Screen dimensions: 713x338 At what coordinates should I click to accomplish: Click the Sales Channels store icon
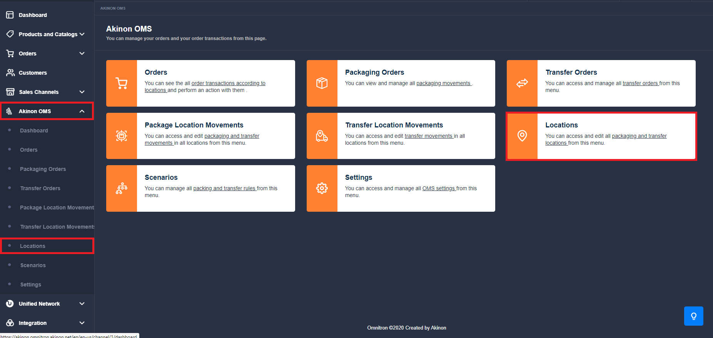(10, 92)
